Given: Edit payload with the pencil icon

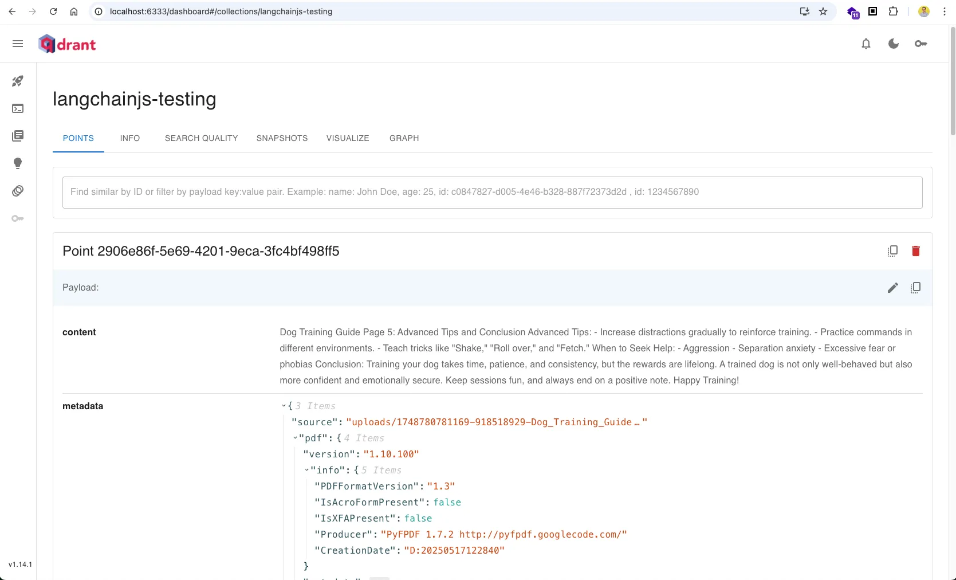Looking at the screenshot, I should pos(892,288).
